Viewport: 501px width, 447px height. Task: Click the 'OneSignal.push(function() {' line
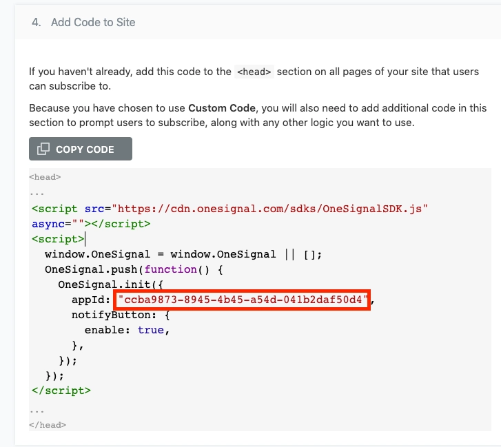click(x=134, y=269)
